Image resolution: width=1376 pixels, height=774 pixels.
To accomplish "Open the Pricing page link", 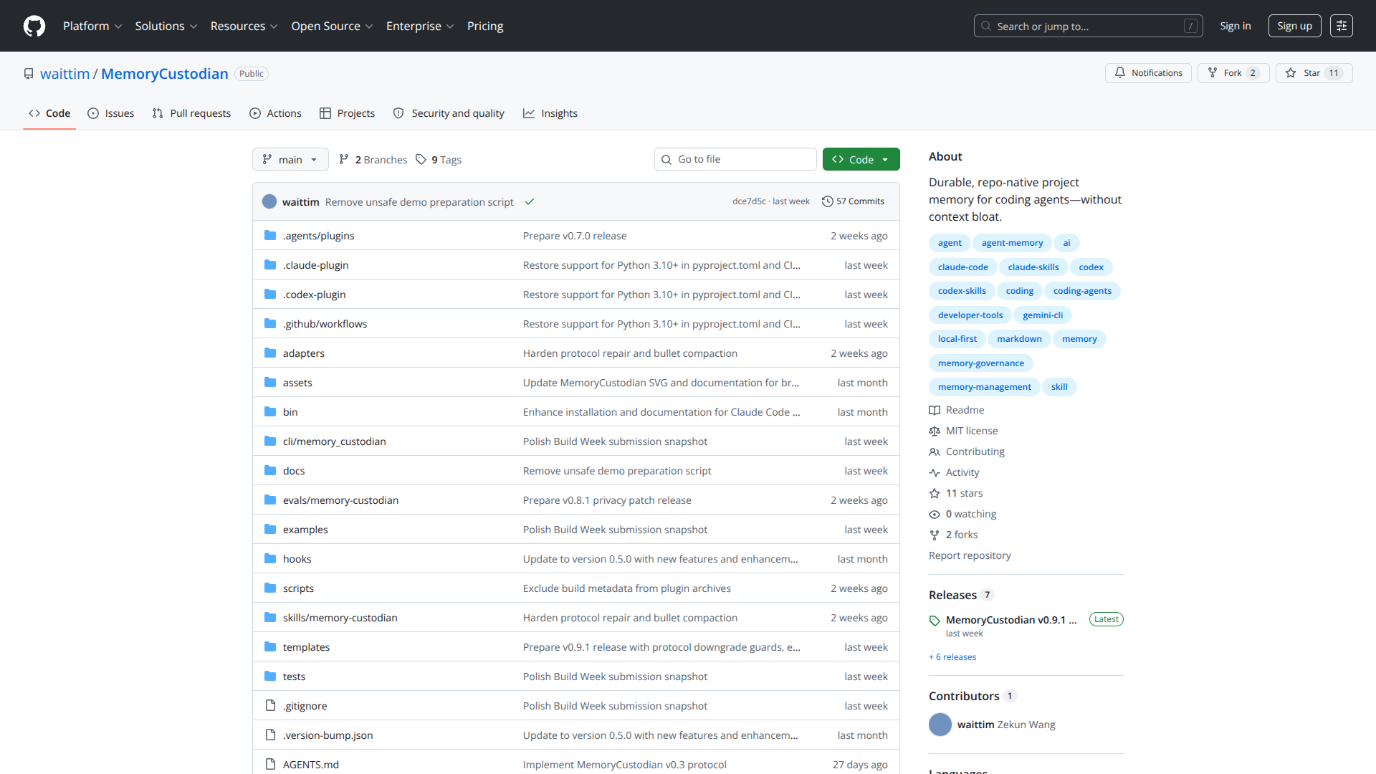I will 485,26.
